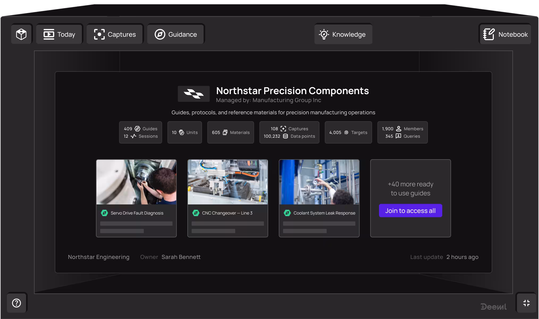Viewport: 539px width, 319px height.
Task: Click the green guide icon beside CNC Changeover
Action: click(x=196, y=213)
